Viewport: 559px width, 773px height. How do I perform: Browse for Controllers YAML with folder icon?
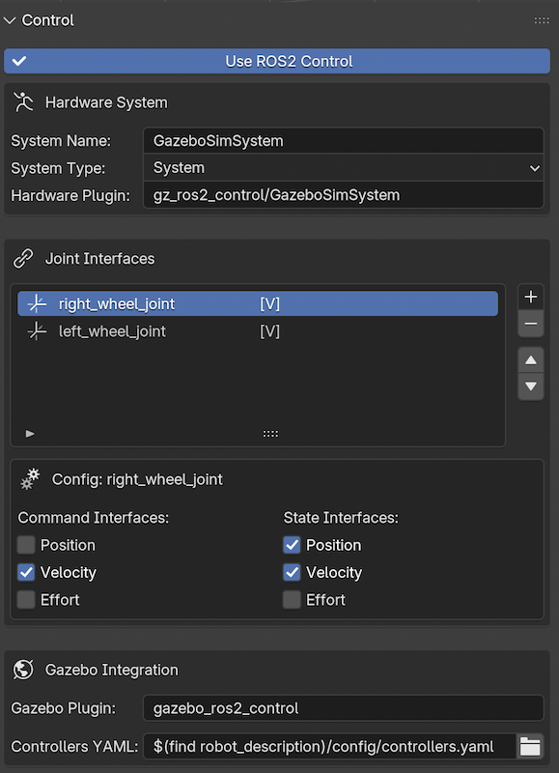tap(530, 747)
